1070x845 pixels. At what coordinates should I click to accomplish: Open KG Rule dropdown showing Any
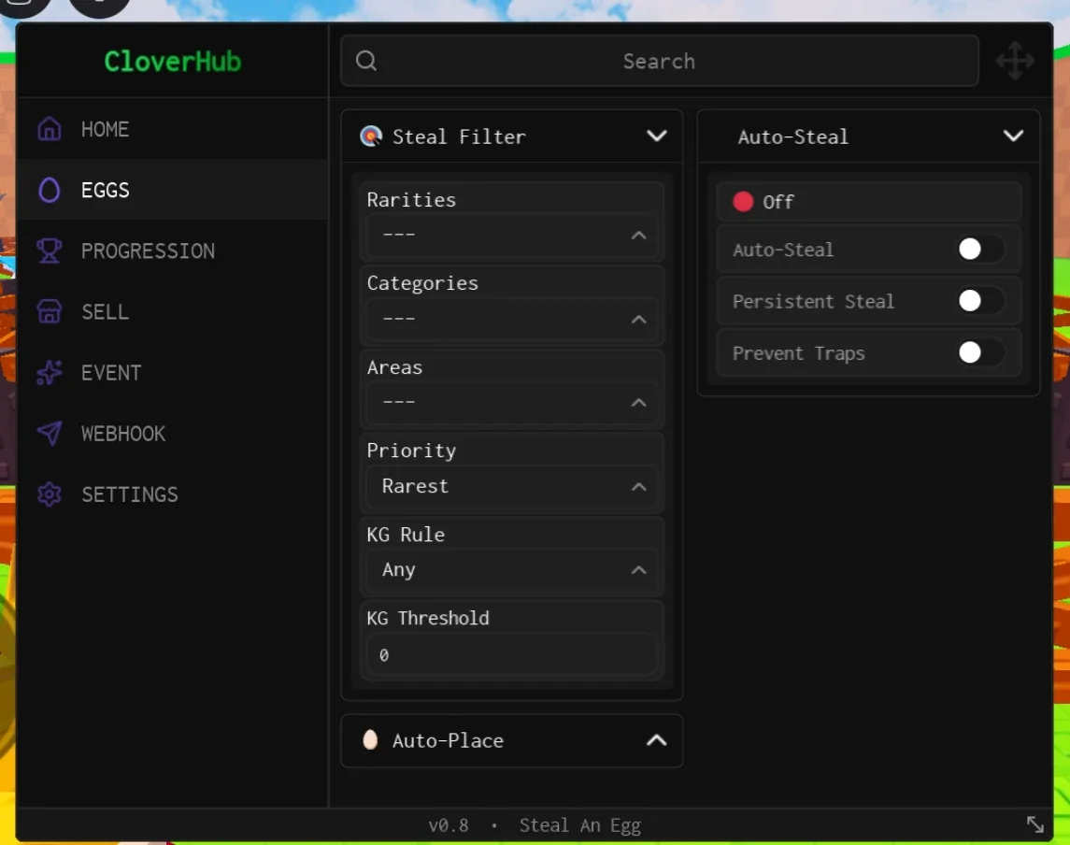pos(512,569)
